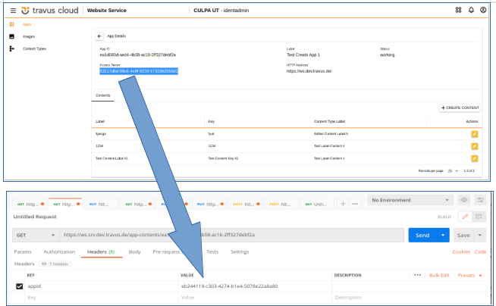Select Apps in the sidebar
The height and width of the screenshot is (306, 496).
27,24
